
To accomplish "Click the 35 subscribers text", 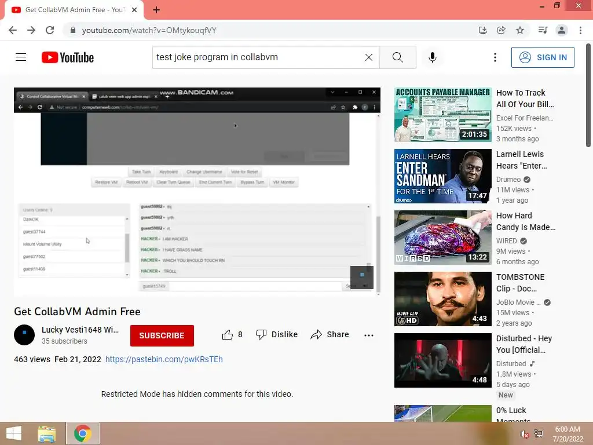I will pyautogui.click(x=64, y=341).
